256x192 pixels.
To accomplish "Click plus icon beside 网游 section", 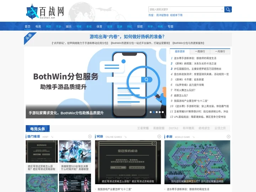I will tap(159, 137).
